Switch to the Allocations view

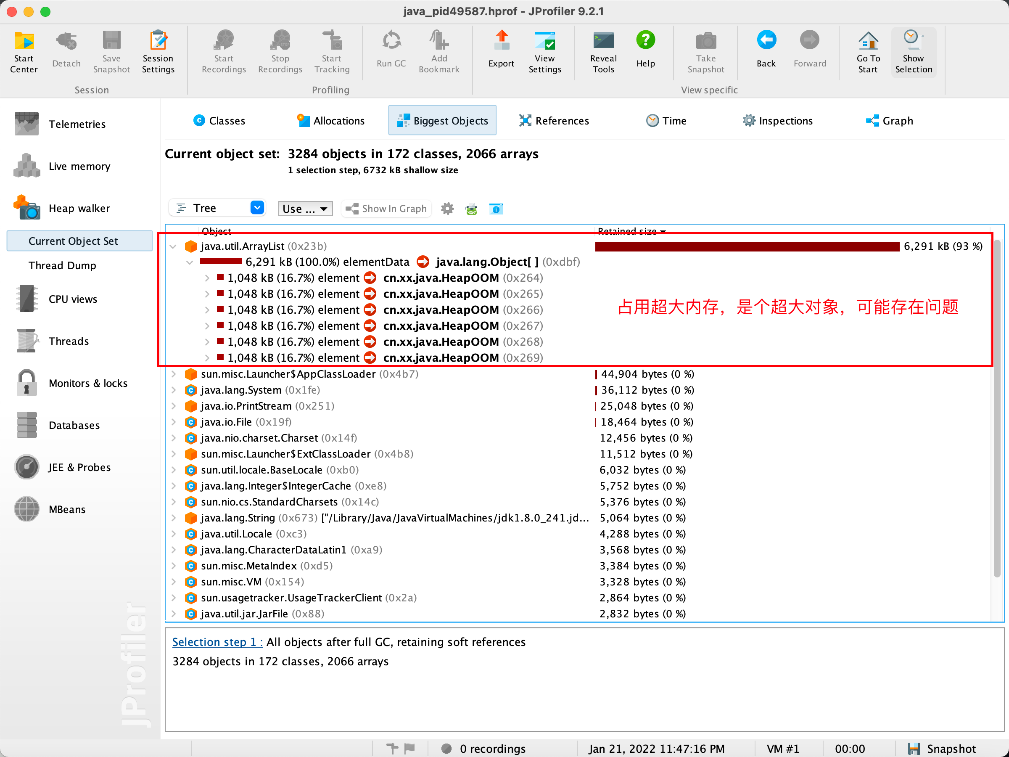(331, 121)
